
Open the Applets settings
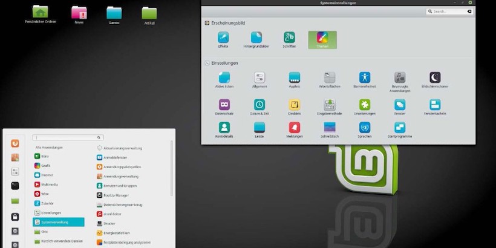[295, 80]
